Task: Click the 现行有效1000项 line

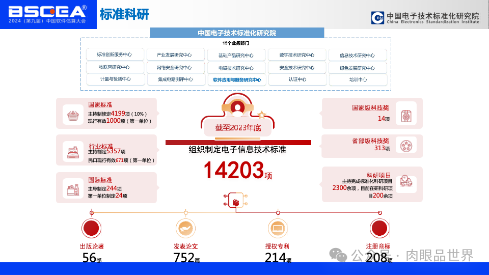Action: click(x=119, y=121)
